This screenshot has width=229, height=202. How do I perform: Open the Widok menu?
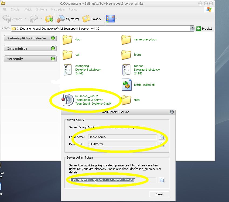click(x=28, y=9)
